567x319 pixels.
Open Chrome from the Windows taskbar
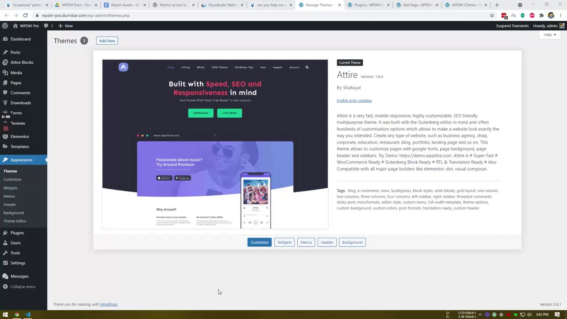tap(17, 315)
